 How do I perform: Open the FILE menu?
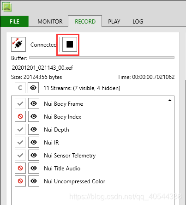(x=14, y=21)
